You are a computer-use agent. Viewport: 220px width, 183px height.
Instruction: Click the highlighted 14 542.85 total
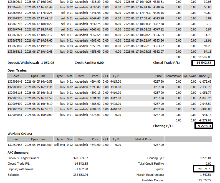click(x=203, y=63)
